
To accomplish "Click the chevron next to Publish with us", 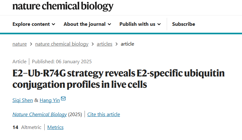I will [x=159, y=24].
